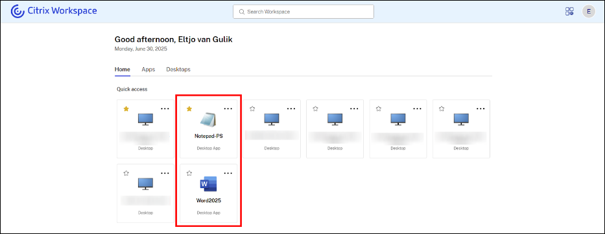Remove favorite star from first desktop card

point(126,109)
